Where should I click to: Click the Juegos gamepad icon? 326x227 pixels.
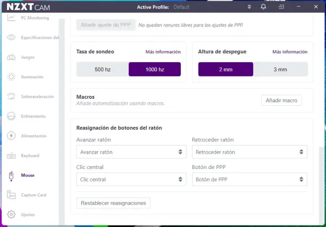11,57
